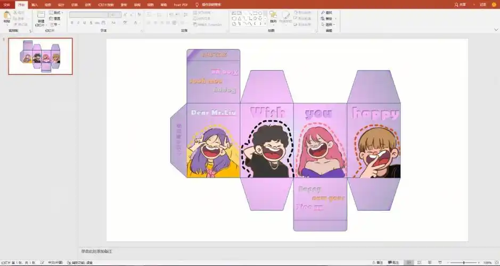The image size is (500, 266).
Task: Switch to the Insert ribbon tab
Action: [35, 4]
